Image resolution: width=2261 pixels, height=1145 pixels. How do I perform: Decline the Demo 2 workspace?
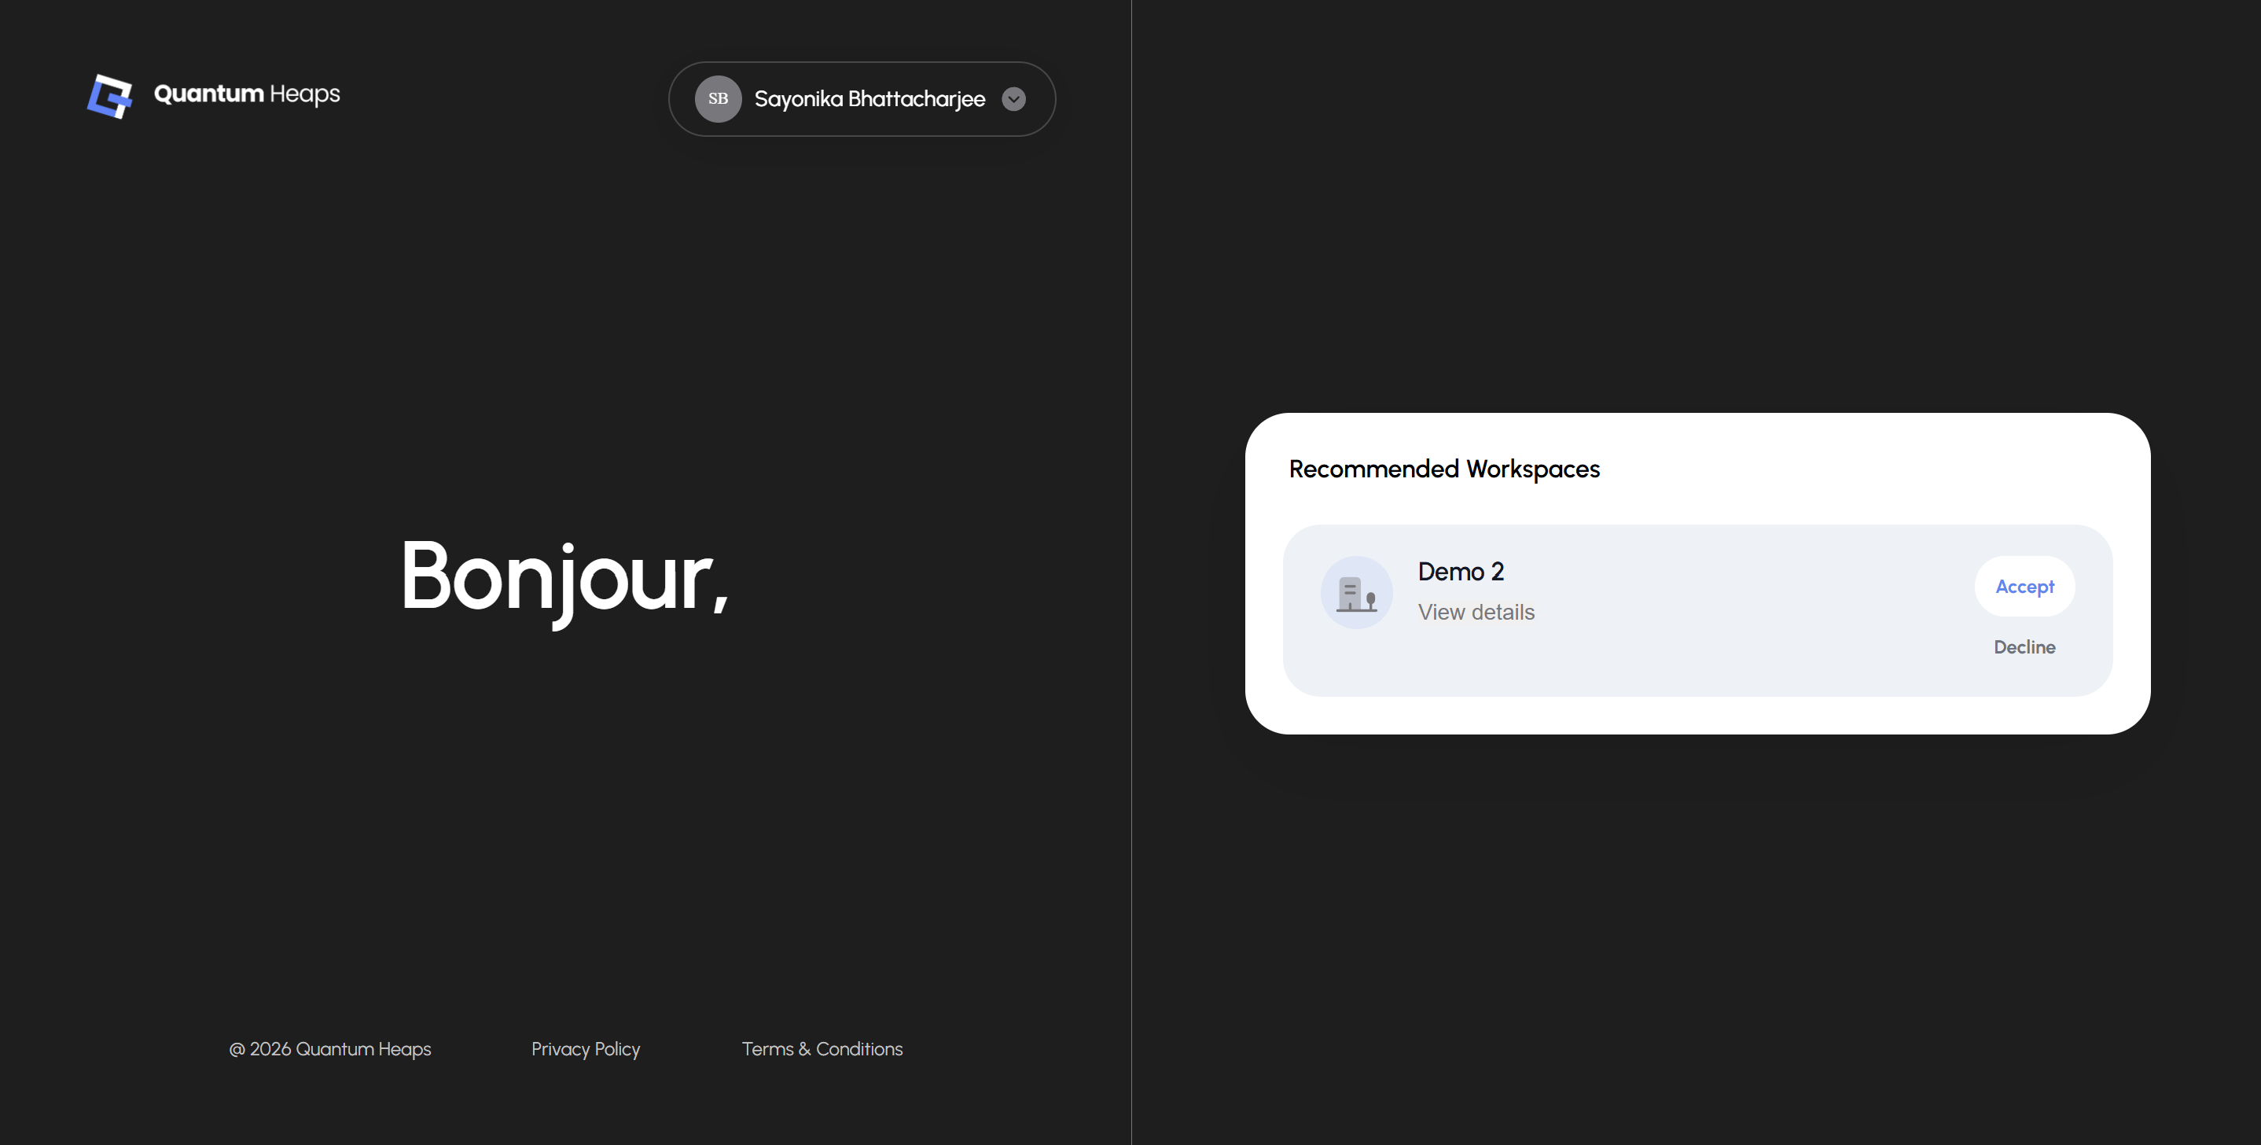pos(2024,647)
